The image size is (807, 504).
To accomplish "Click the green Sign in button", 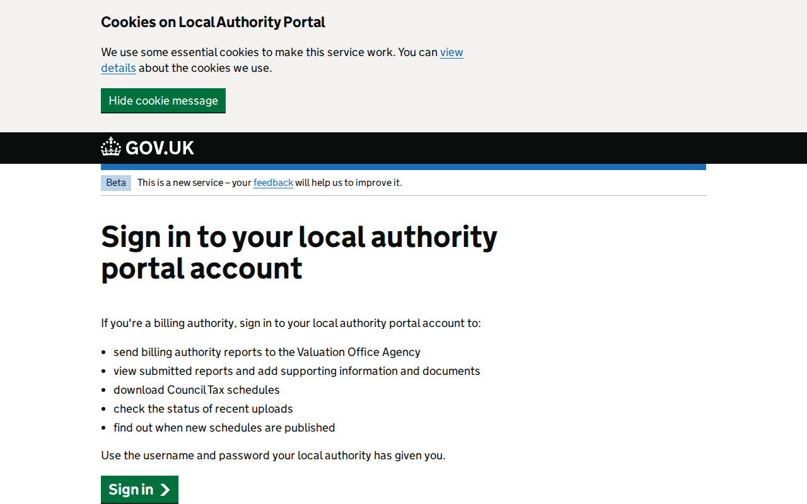I will 139,490.
